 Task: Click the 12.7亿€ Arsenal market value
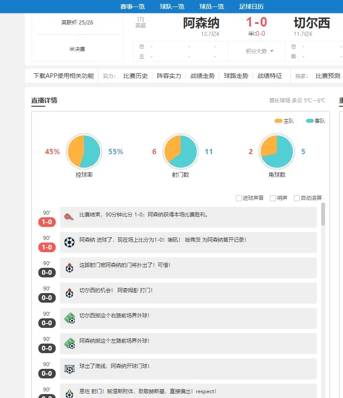210,34
